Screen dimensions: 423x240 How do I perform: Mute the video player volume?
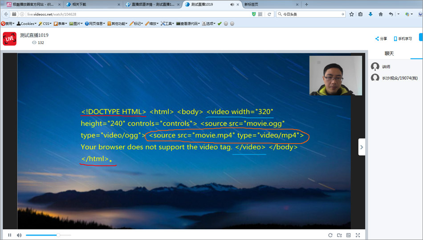pos(19,235)
